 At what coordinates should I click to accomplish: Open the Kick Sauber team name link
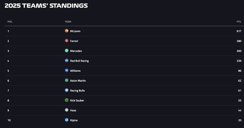click(77, 100)
